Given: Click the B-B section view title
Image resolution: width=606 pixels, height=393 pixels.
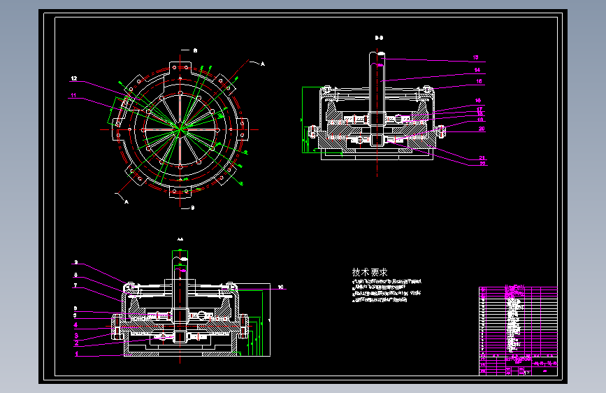Looking at the screenshot, I should [379, 38].
